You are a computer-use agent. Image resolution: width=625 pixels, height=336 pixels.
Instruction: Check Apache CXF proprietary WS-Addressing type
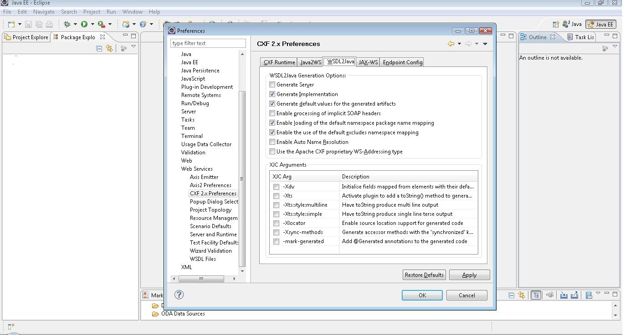(x=272, y=152)
